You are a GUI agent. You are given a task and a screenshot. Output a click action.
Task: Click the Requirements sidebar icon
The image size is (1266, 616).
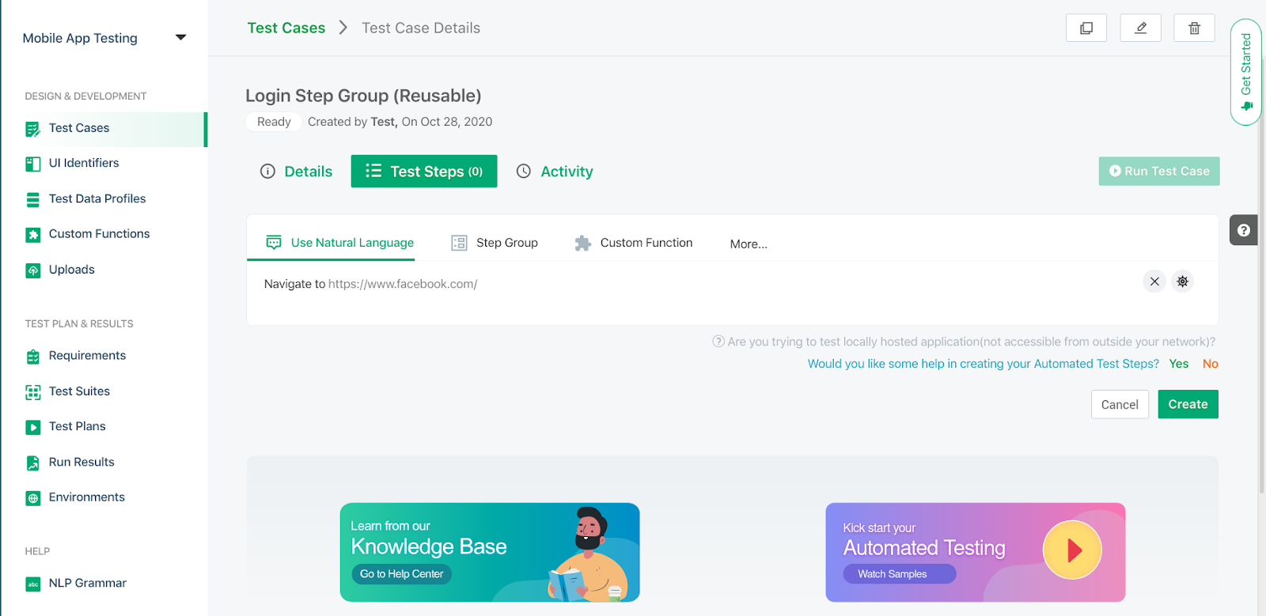(x=32, y=357)
